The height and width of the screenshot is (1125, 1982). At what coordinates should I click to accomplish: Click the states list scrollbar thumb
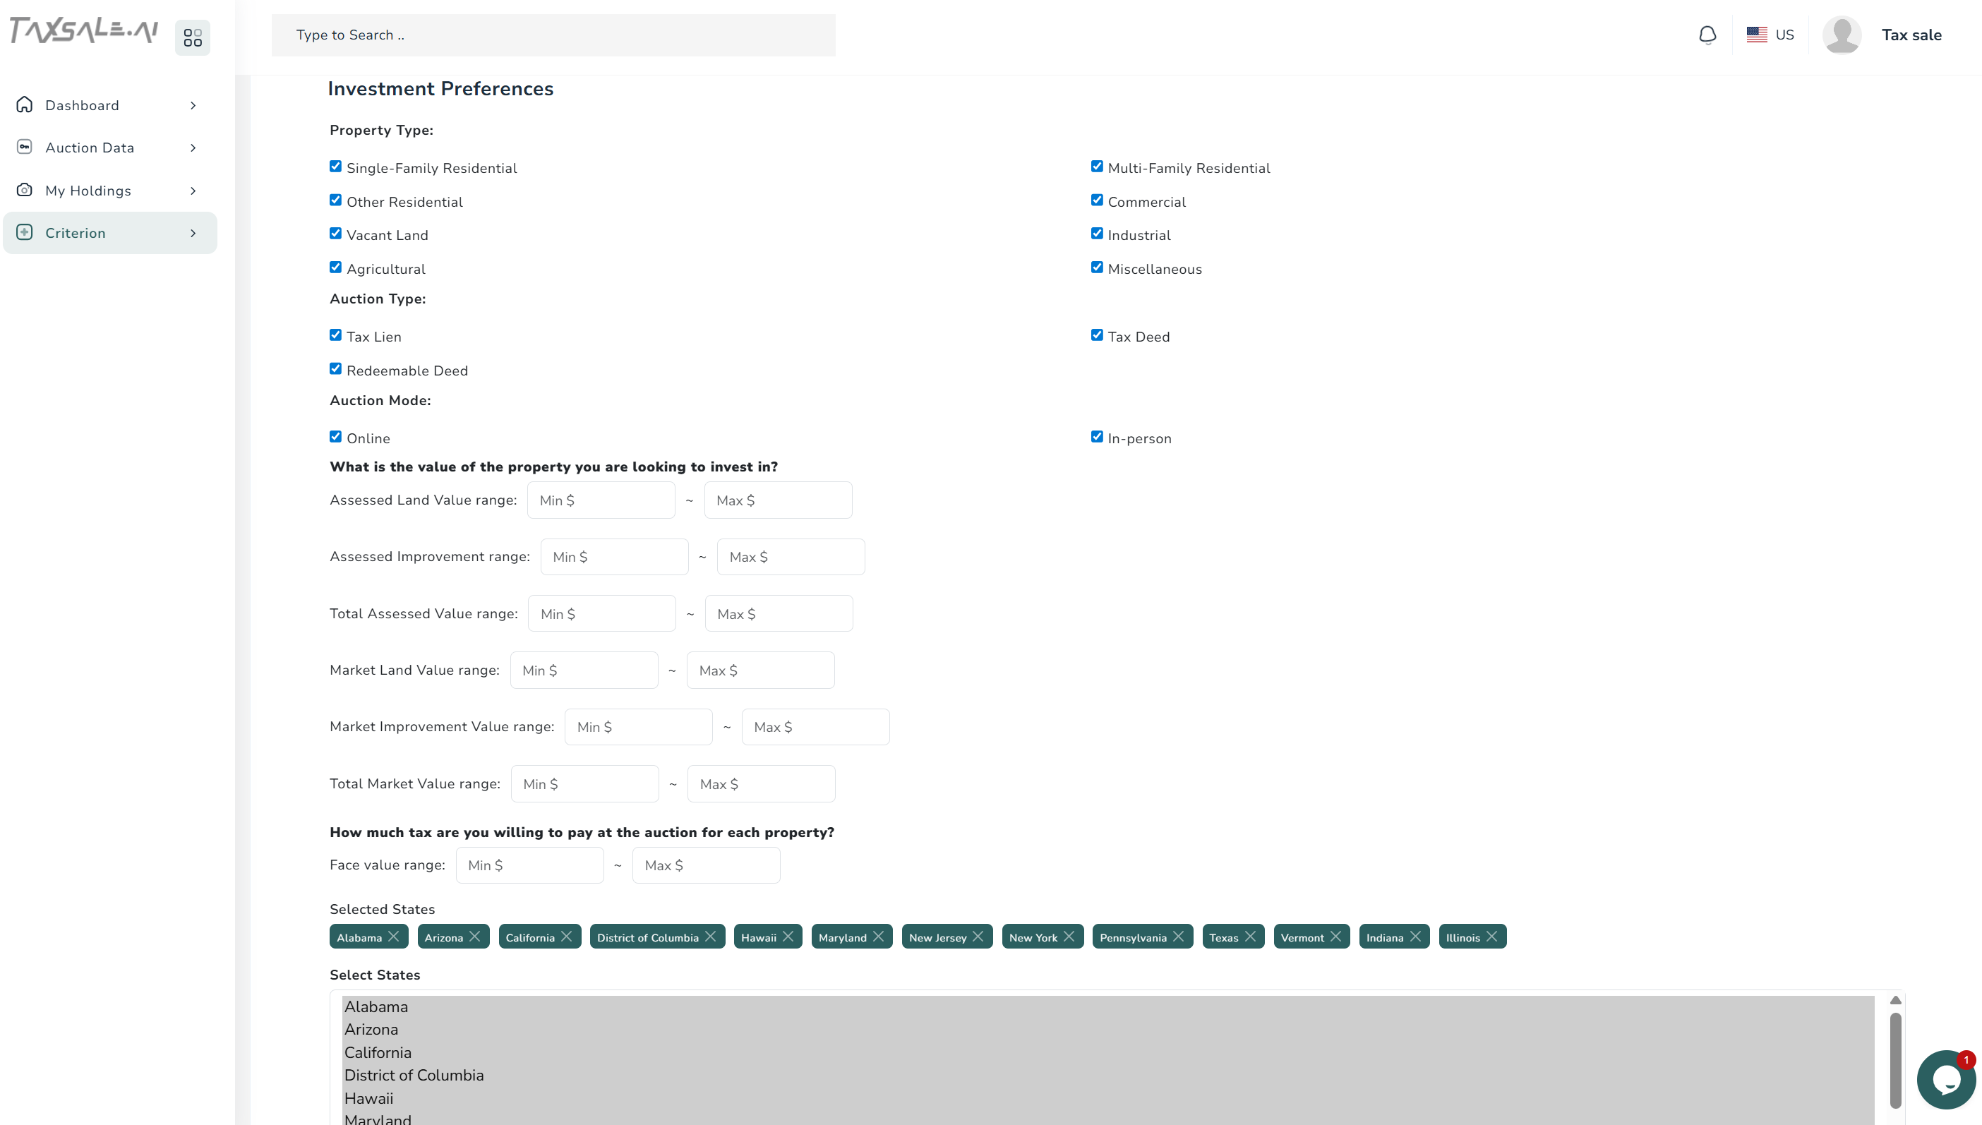point(1894,1059)
